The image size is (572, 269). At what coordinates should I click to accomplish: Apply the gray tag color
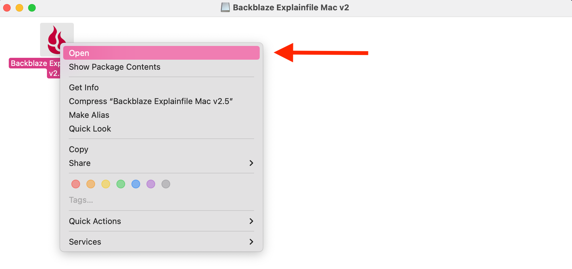(166, 184)
